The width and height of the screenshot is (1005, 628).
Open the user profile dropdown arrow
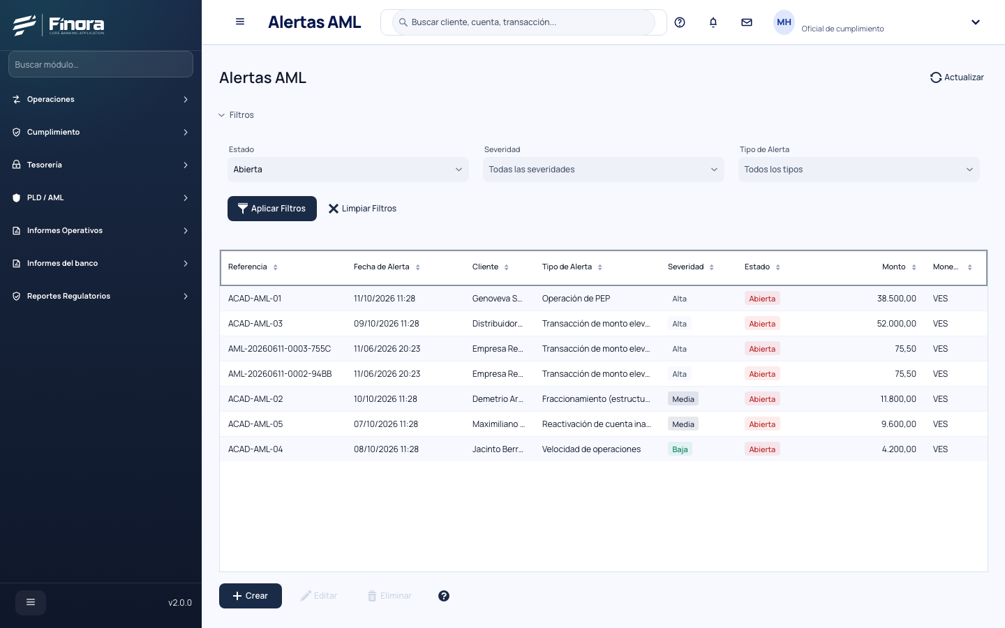click(x=976, y=22)
